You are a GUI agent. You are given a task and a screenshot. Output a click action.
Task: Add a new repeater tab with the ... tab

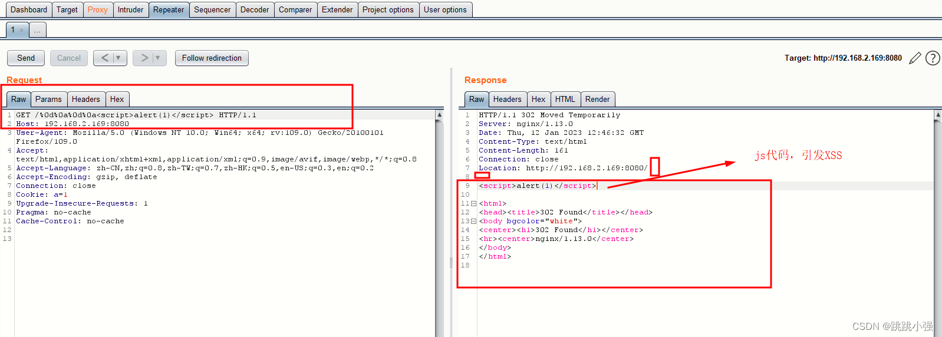coord(37,29)
